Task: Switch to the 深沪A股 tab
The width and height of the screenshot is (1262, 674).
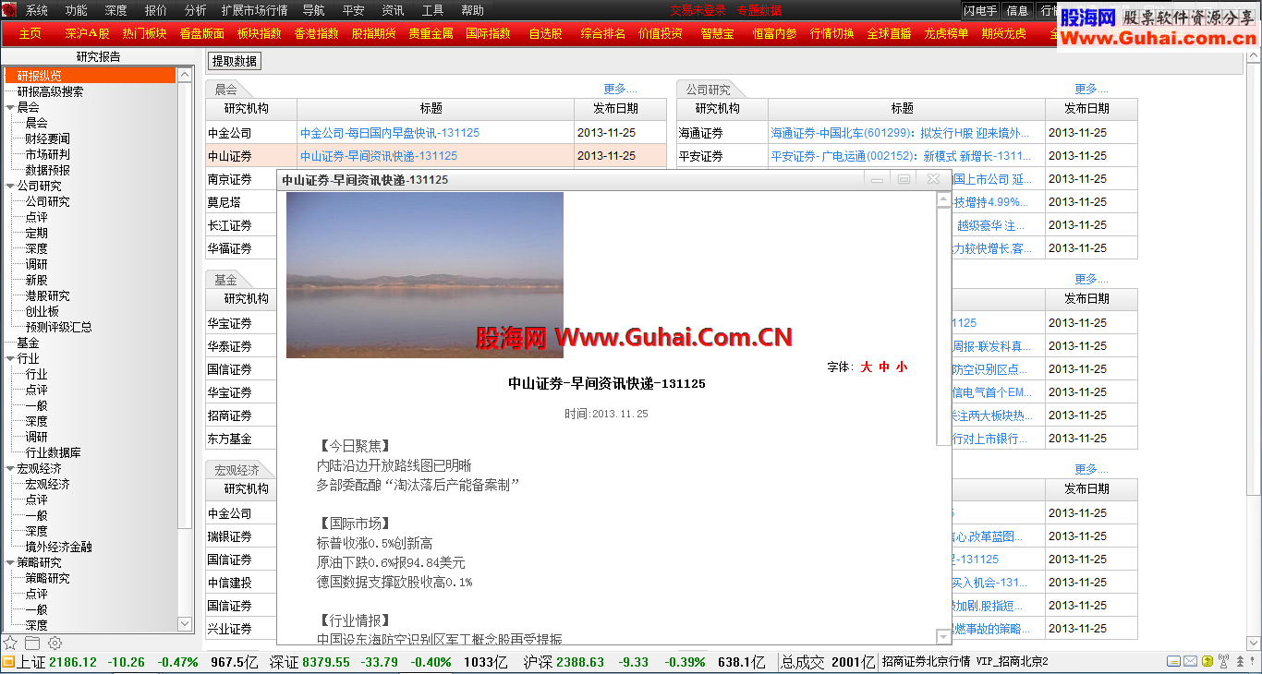Action: coord(87,33)
